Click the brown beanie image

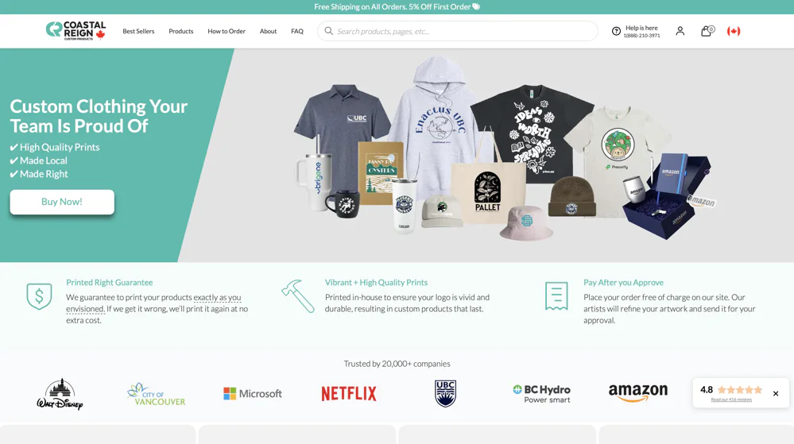pyautogui.click(x=571, y=196)
